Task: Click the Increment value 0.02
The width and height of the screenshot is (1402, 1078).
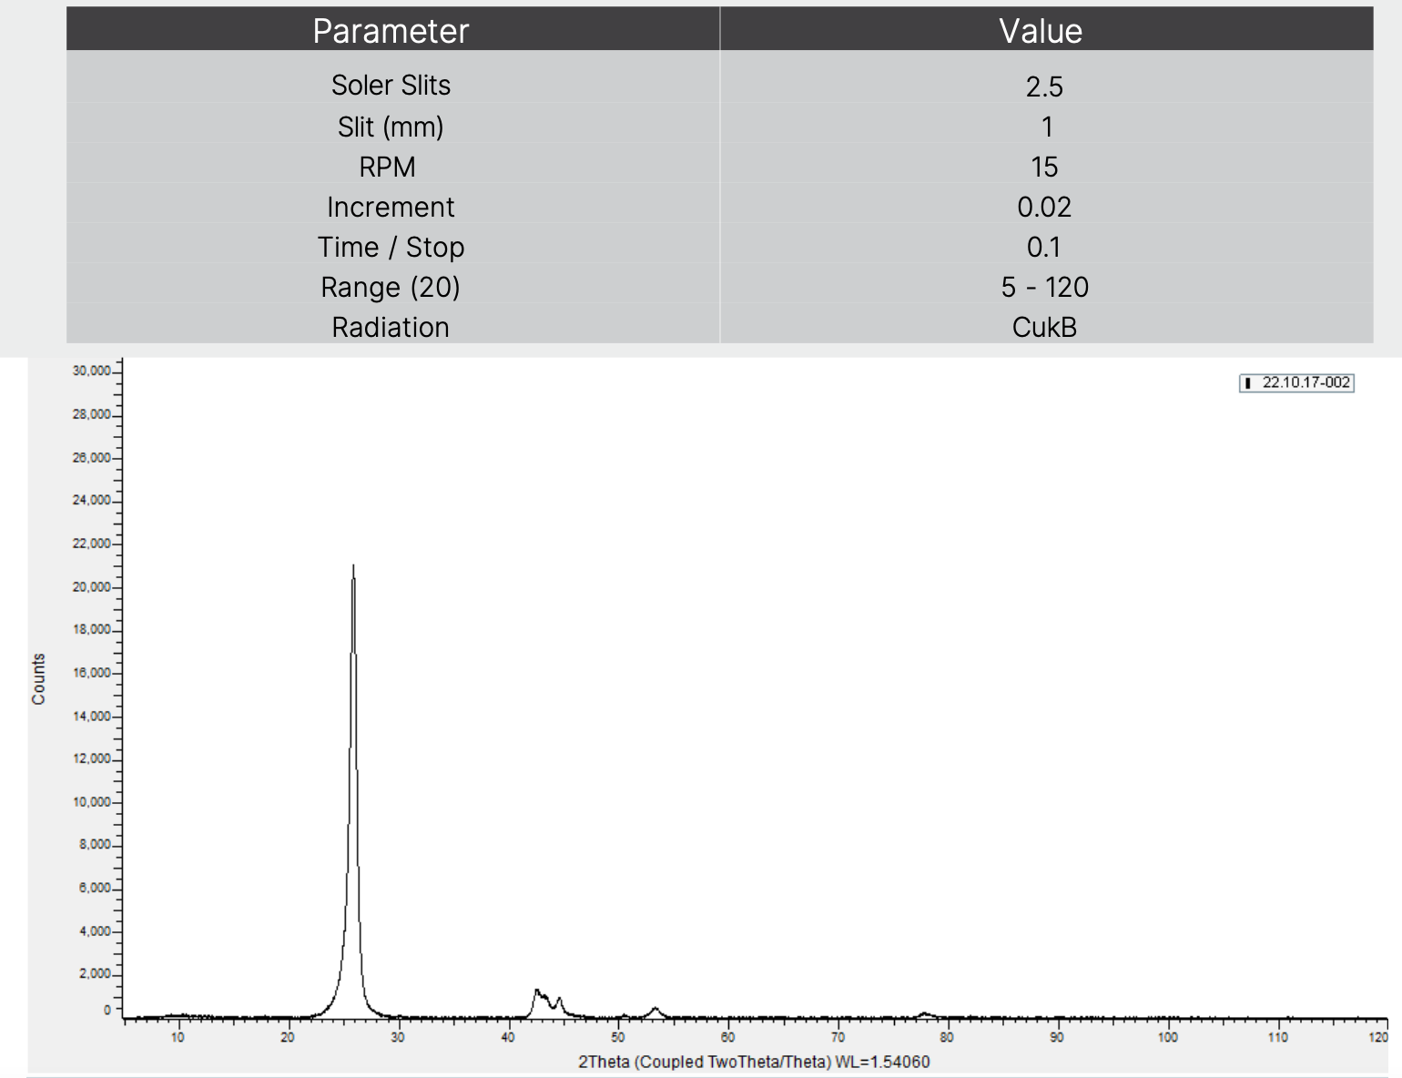Action: [x=1043, y=207]
